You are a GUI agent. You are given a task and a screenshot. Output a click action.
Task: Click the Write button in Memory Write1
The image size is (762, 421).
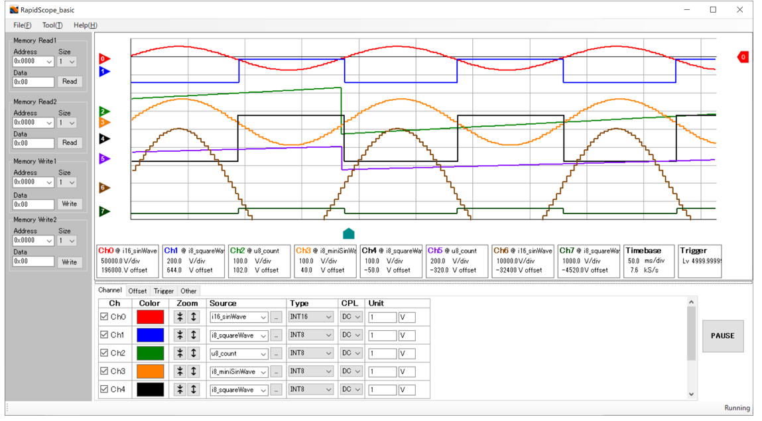pyautogui.click(x=69, y=204)
